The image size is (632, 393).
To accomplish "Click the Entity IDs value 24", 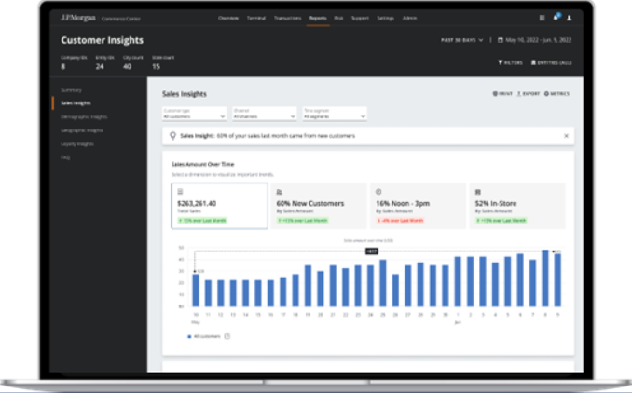I will (x=100, y=66).
